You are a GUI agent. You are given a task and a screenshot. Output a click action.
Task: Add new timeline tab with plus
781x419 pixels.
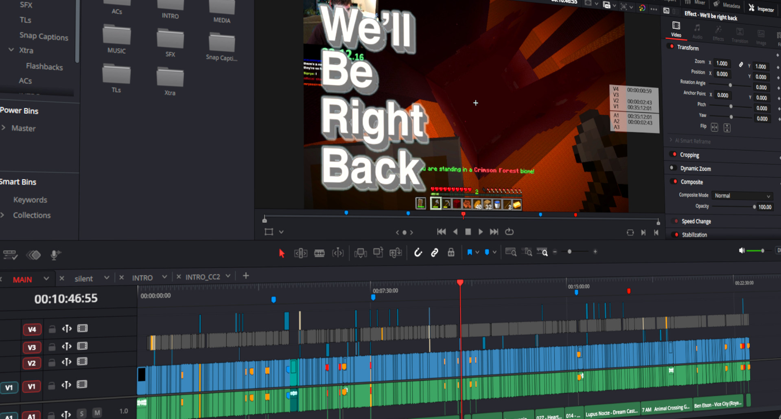point(246,276)
